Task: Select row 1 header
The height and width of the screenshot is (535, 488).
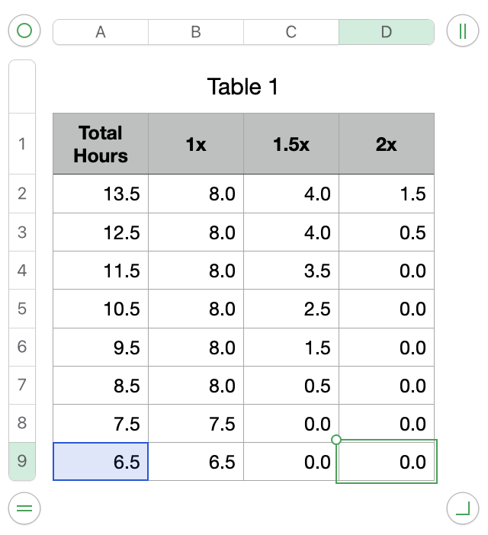Action: click(x=22, y=144)
